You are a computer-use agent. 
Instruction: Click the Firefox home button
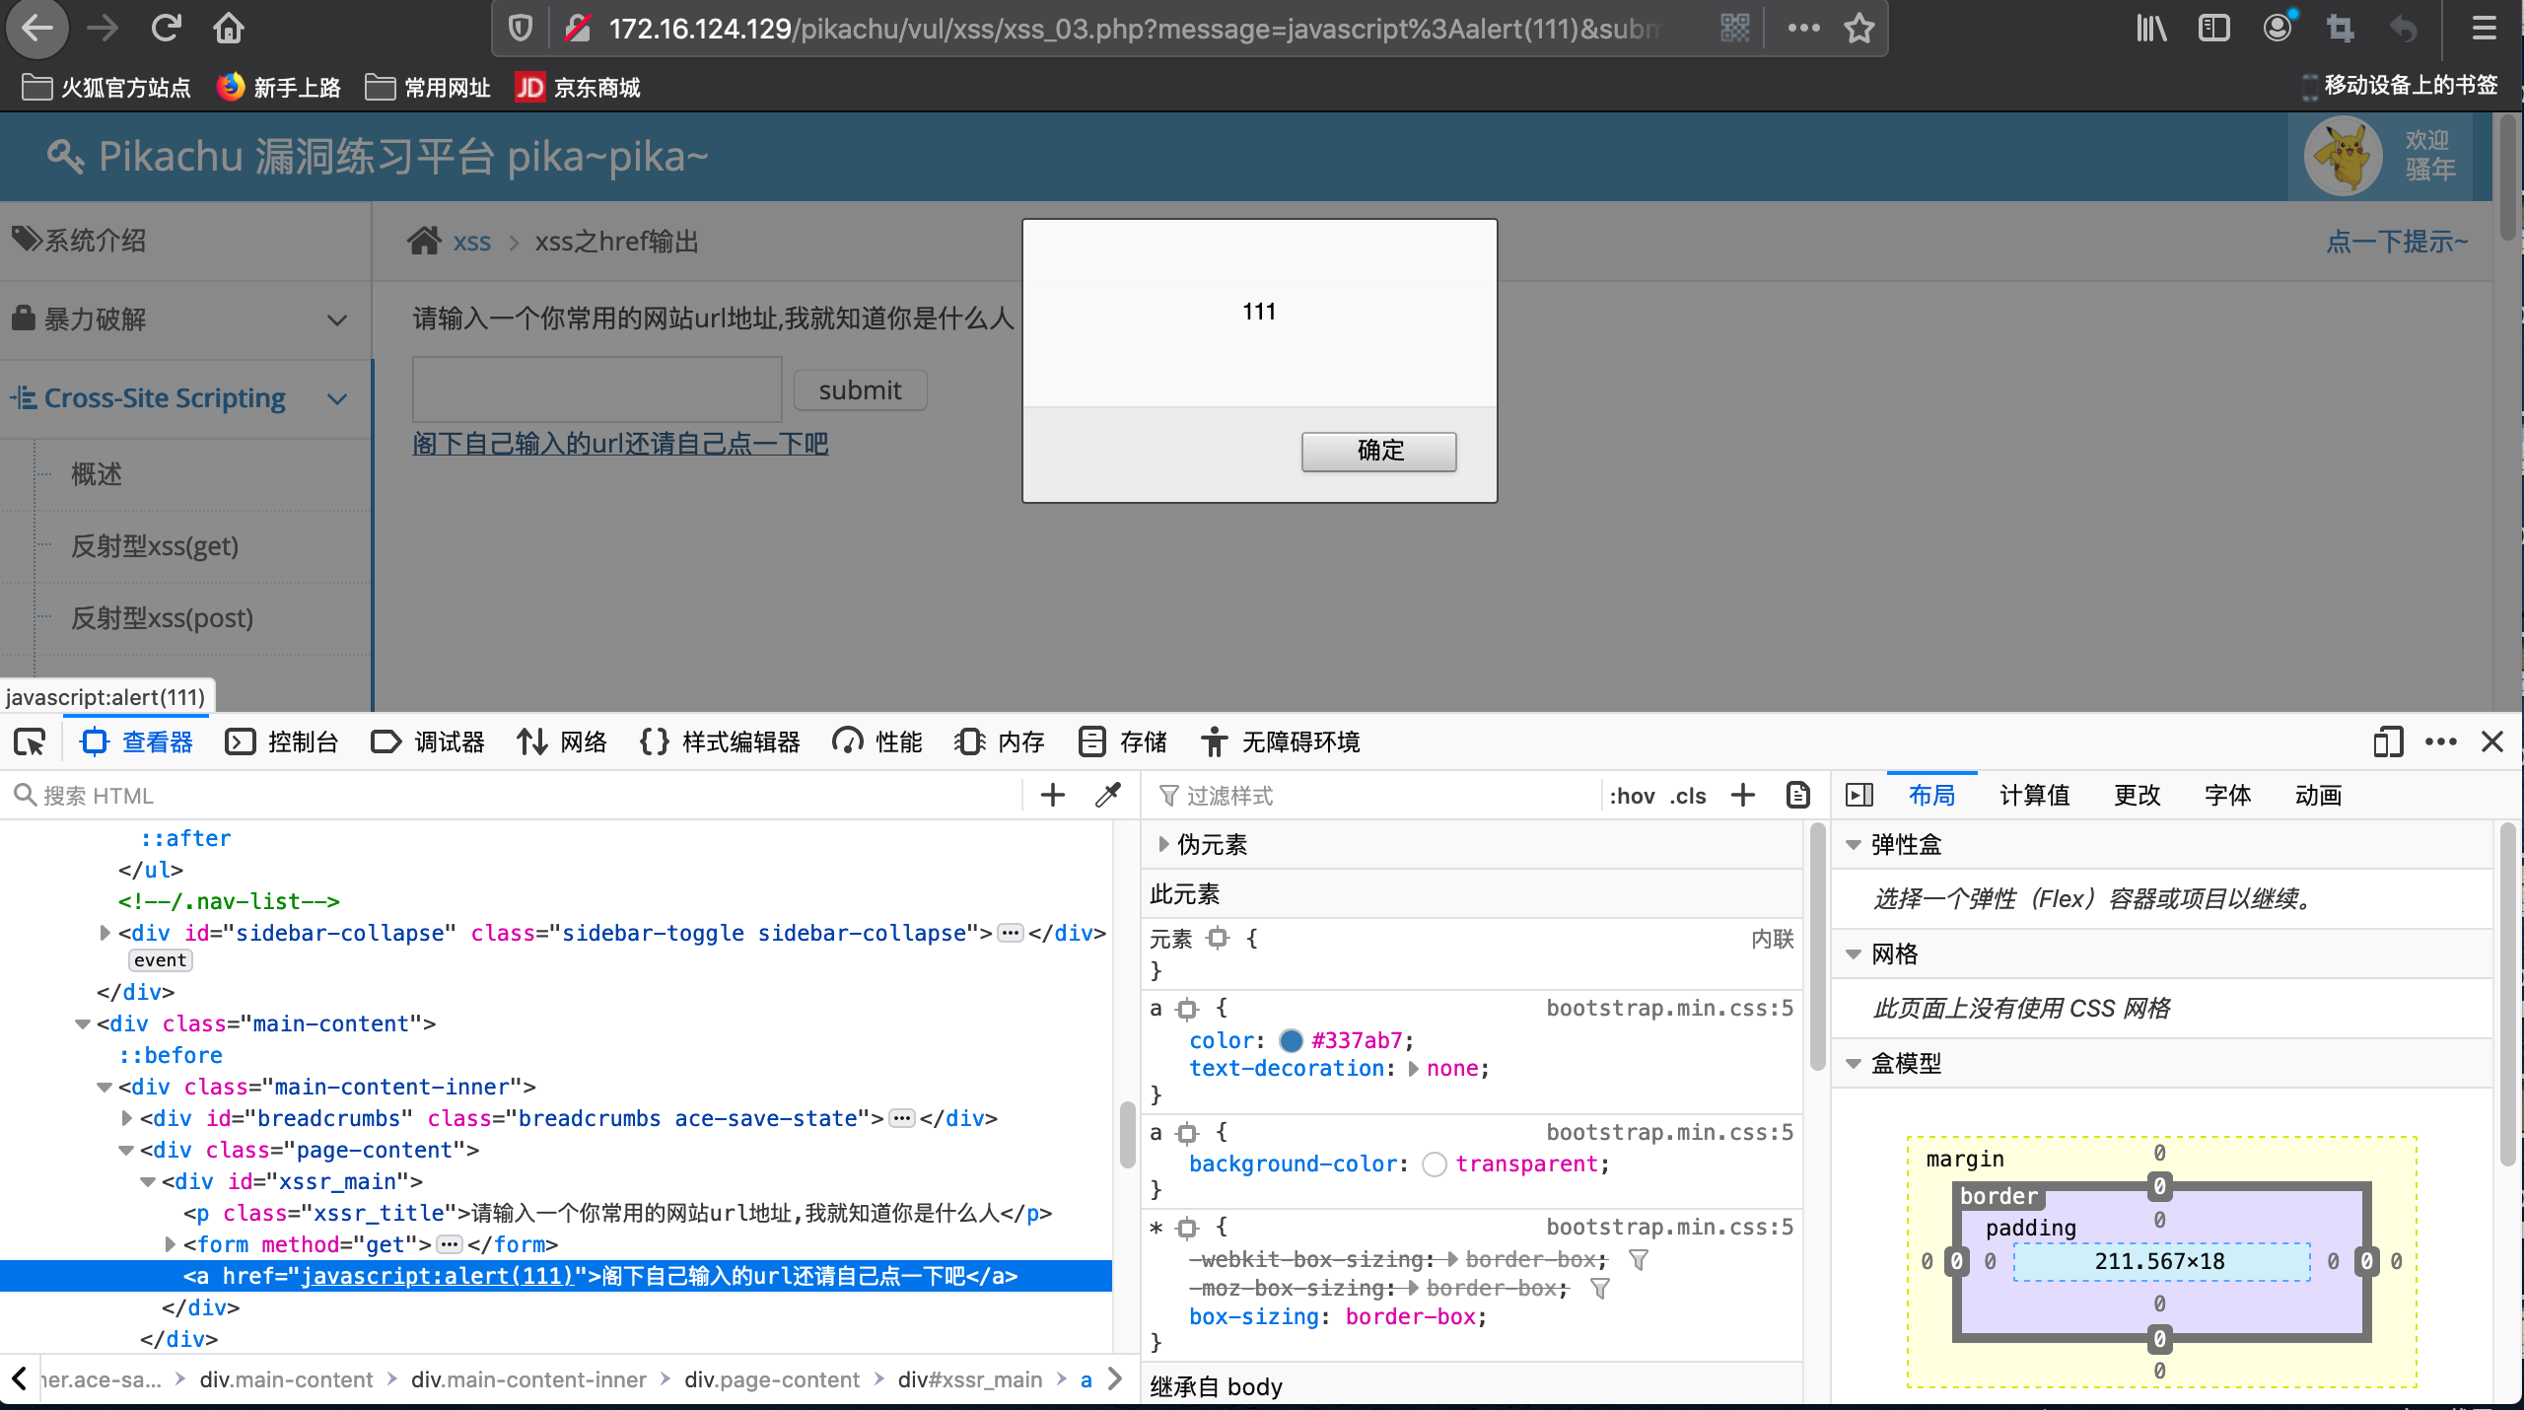pyautogui.click(x=228, y=28)
